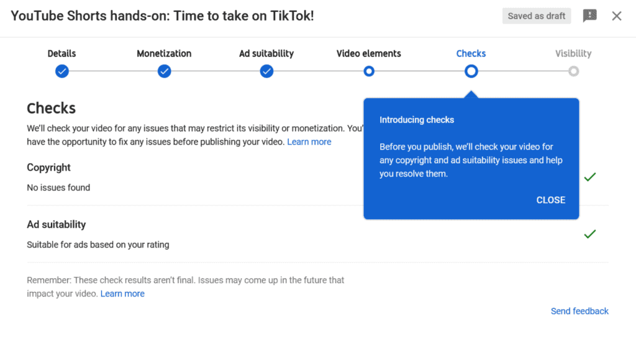Image resolution: width=636 pixels, height=337 pixels.
Task: Switch to the Details step label
Action: [61, 53]
